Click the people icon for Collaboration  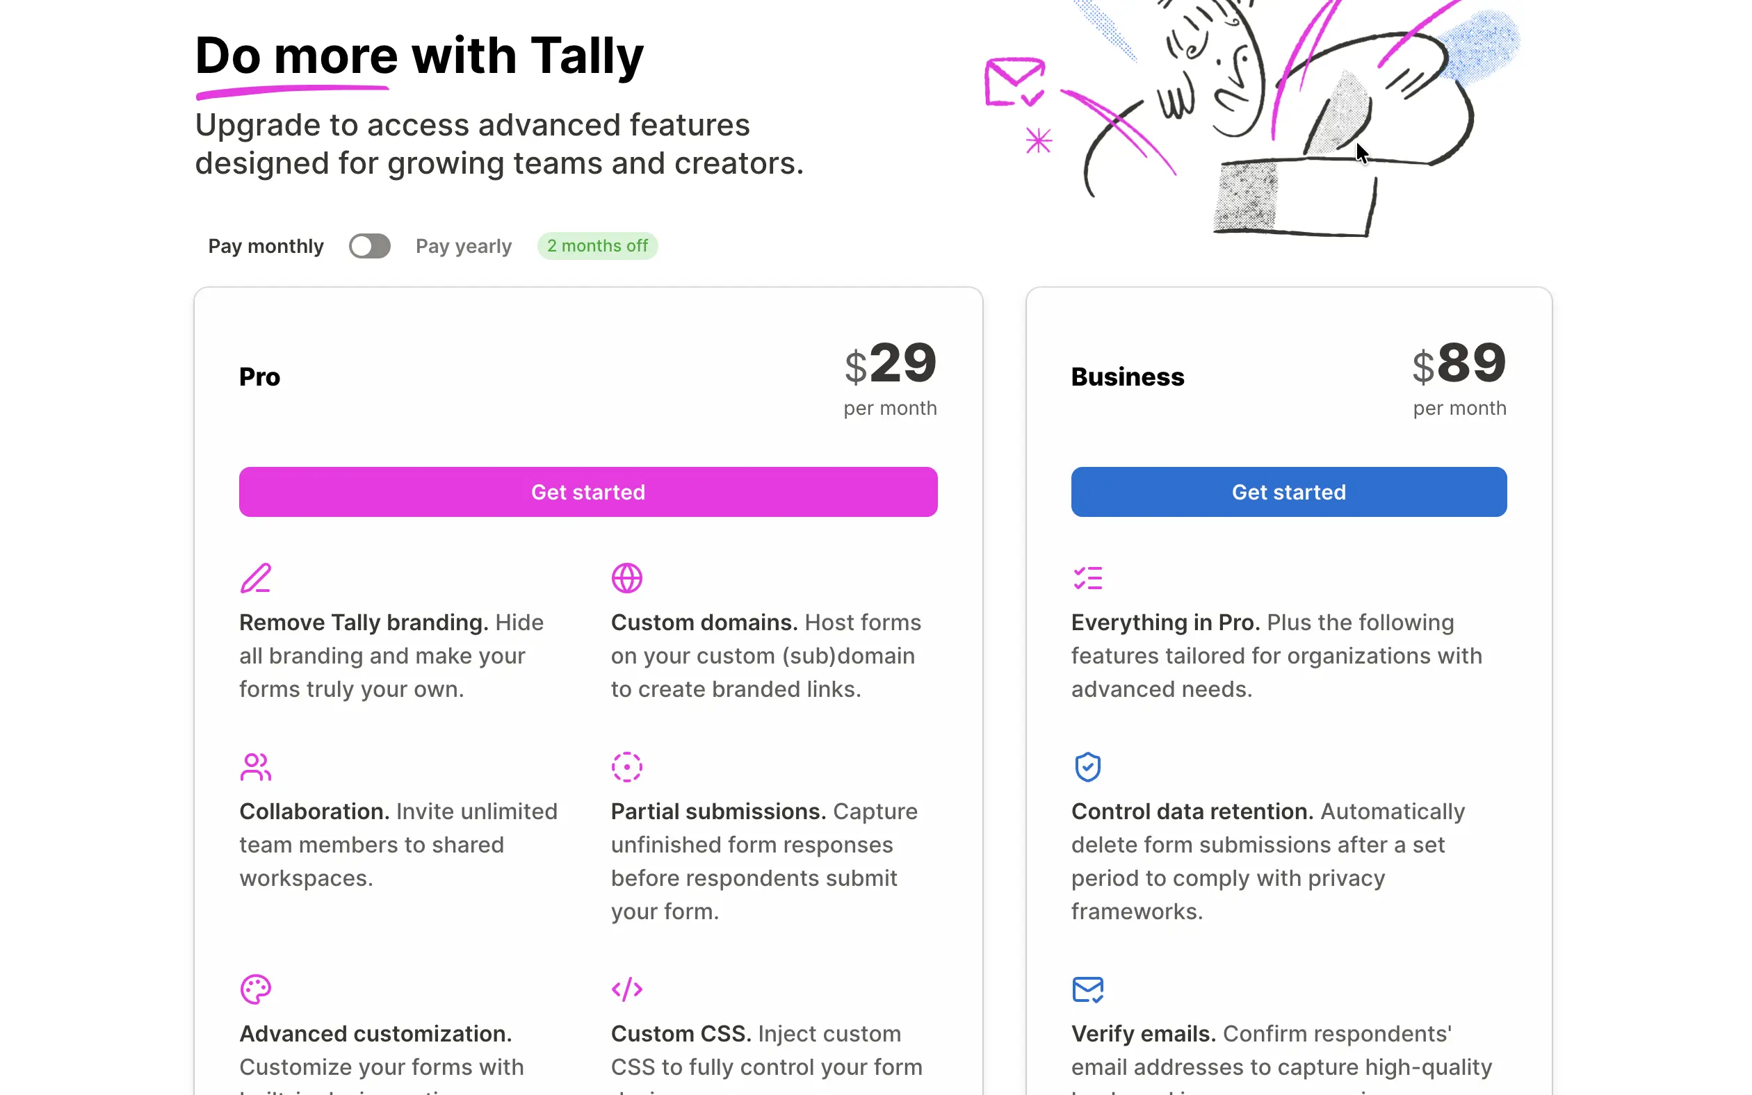(x=255, y=767)
